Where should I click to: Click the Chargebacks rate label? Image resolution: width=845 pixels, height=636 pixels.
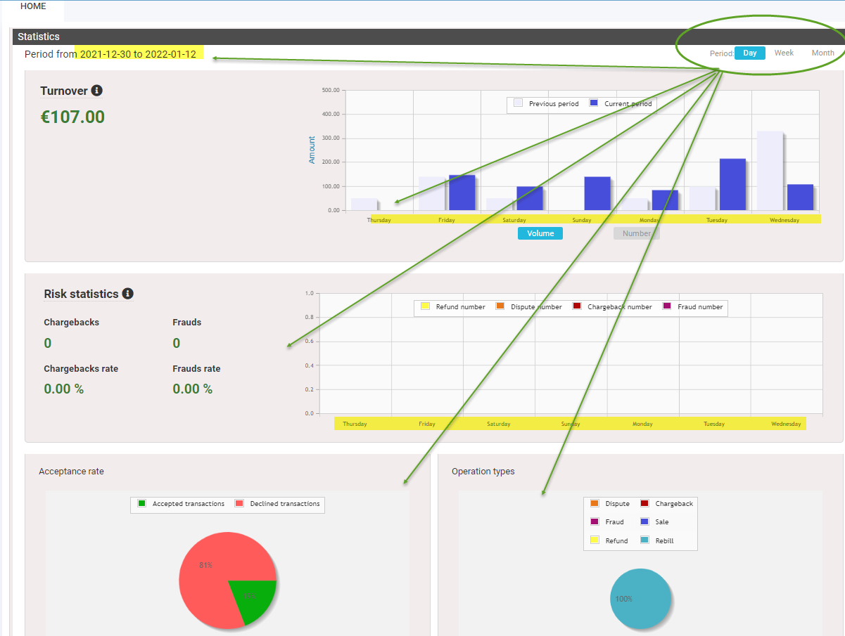tap(81, 368)
